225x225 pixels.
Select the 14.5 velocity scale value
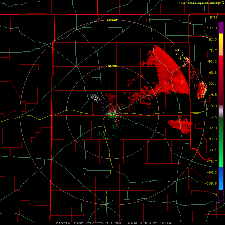213,95
